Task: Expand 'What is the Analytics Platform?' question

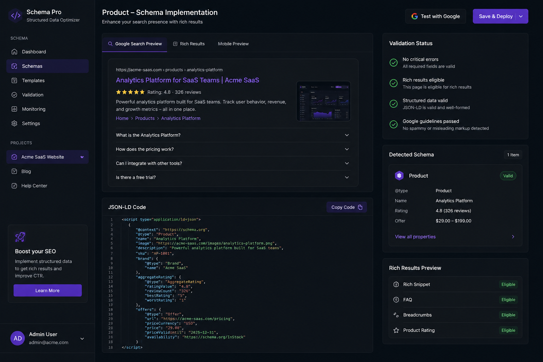Action: (233, 135)
